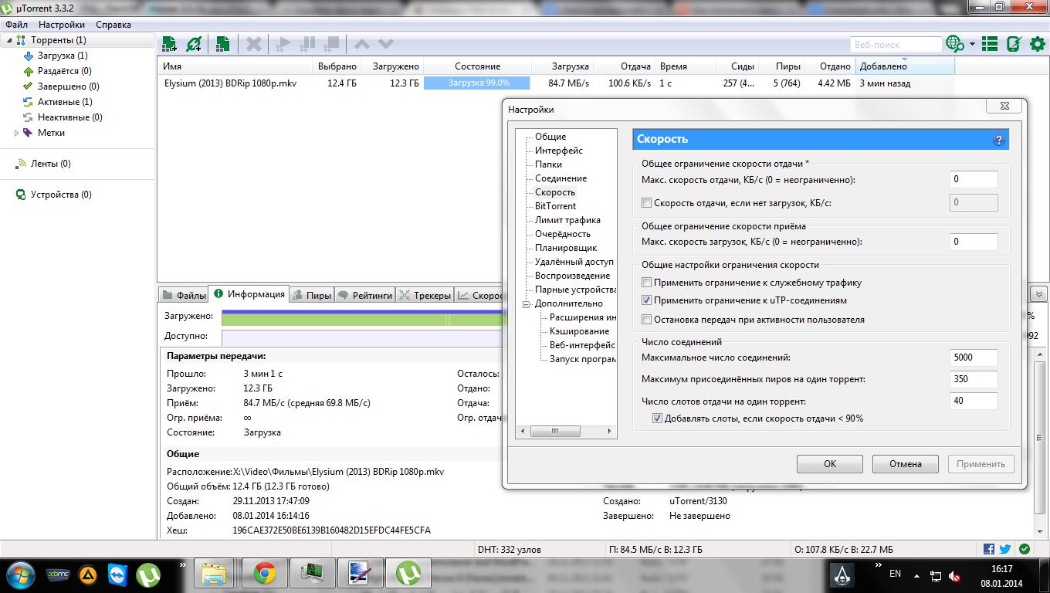Open the Справка menu
The height and width of the screenshot is (593, 1050).
113,25
